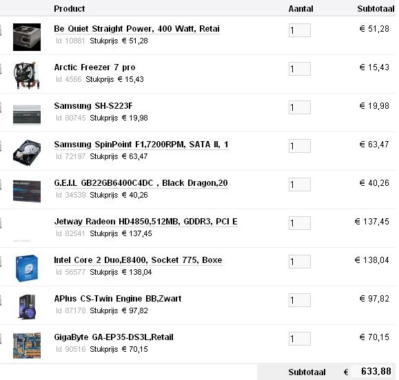Click the GigaByte motherboard thumbnail
This screenshot has height=380, width=399.
click(27, 346)
